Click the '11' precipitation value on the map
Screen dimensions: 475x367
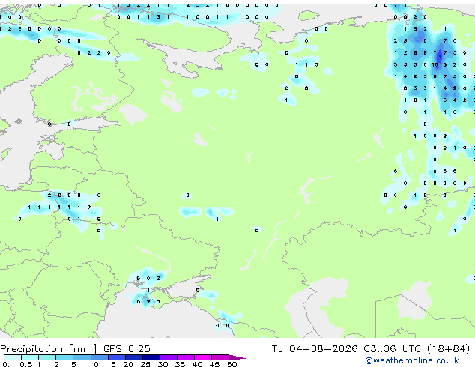415,41
